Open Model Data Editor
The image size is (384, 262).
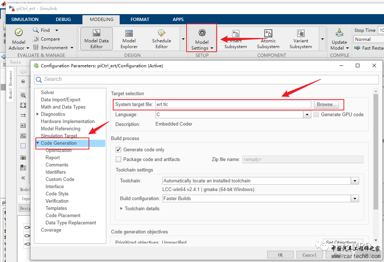97,39
